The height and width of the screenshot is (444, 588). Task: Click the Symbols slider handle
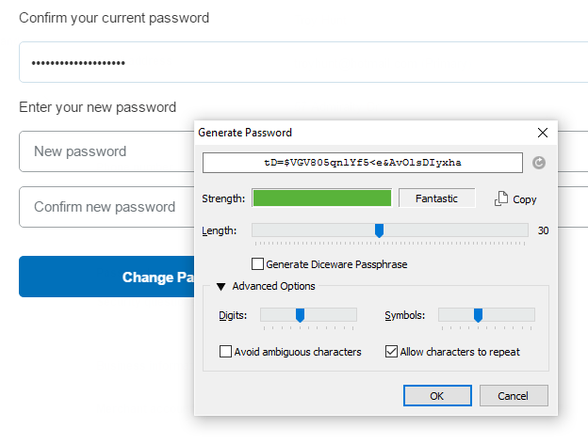(478, 315)
